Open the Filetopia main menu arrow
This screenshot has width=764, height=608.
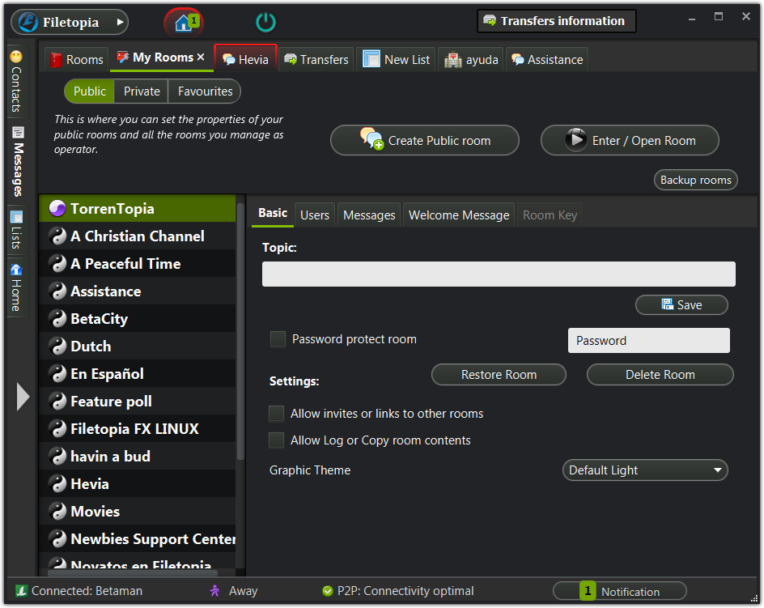120,22
